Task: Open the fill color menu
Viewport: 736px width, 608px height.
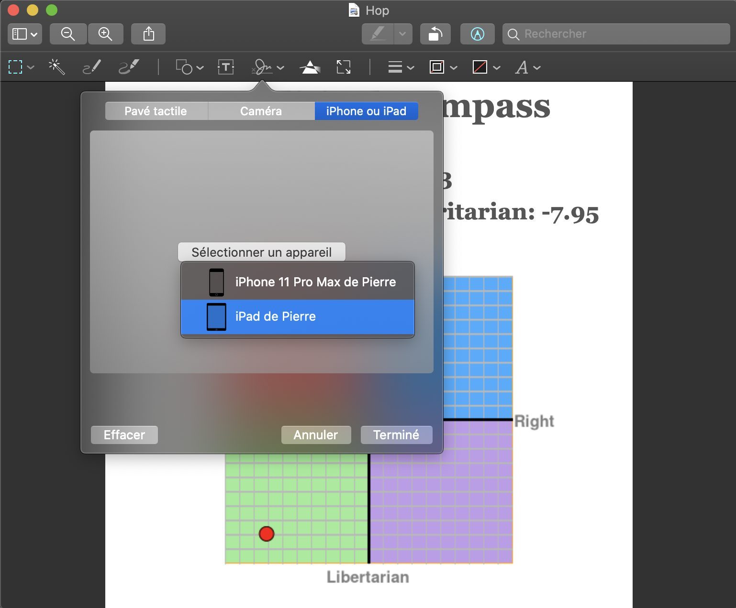Action: click(x=486, y=67)
